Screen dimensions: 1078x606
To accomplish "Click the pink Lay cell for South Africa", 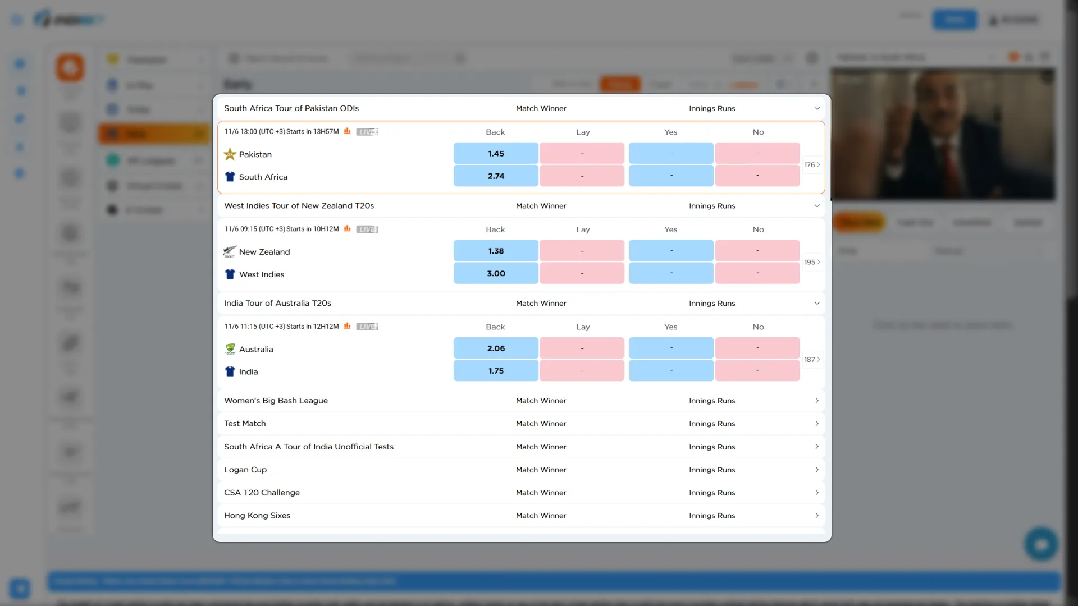I will (x=582, y=176).
